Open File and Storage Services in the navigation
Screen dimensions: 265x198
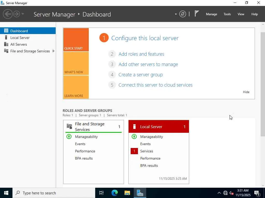[x=28, y=51]
